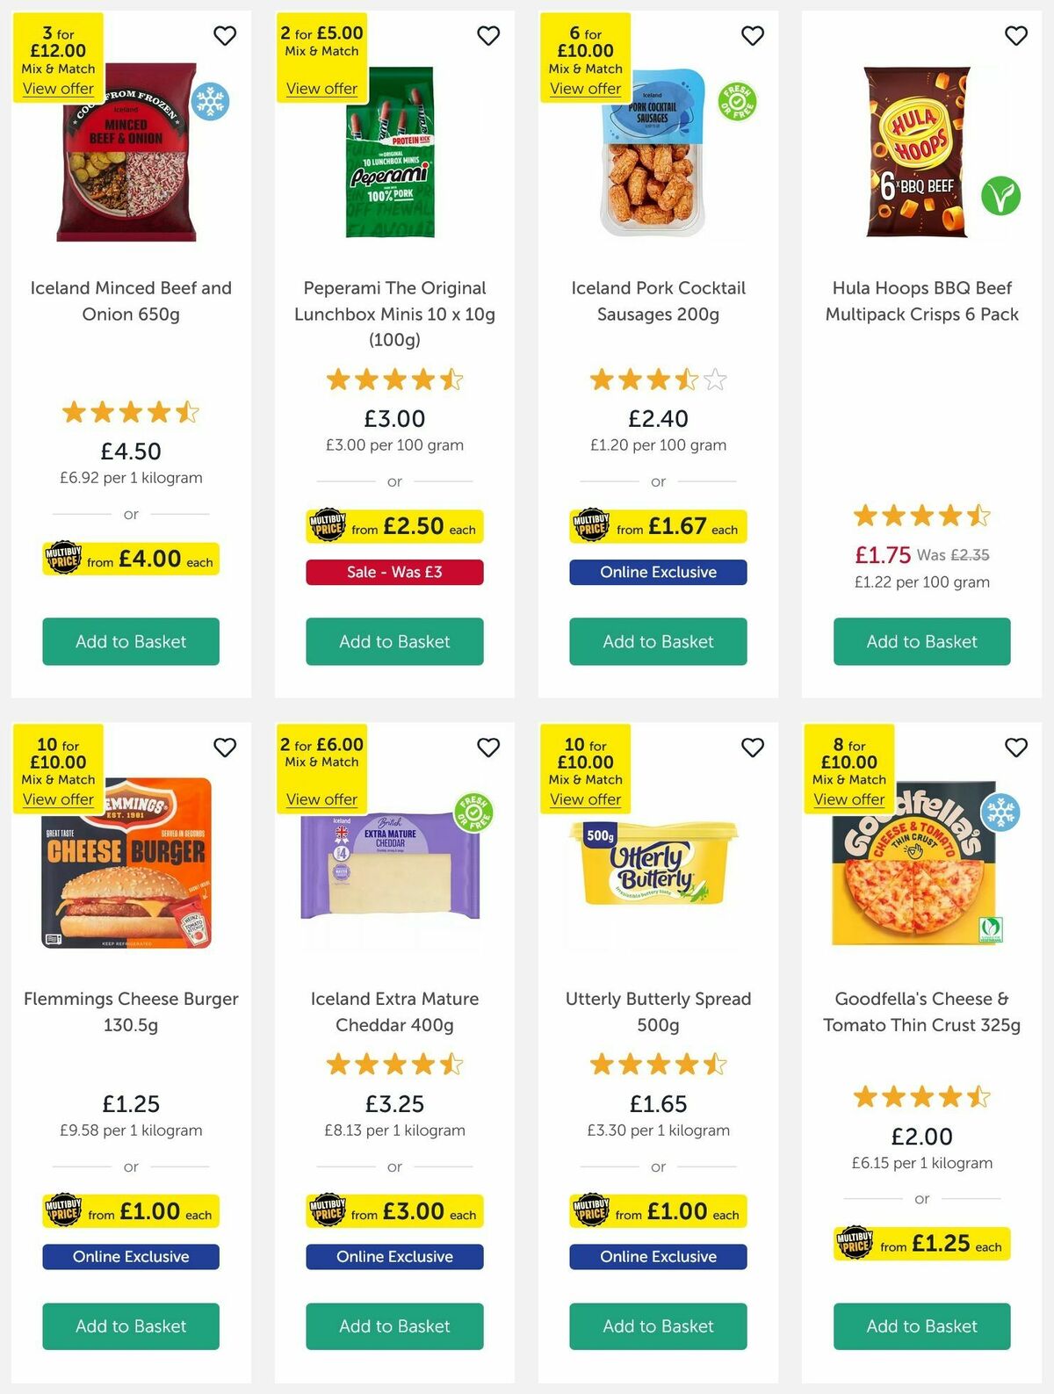The width and height of the screenshot is (1054, 1394).
Task: Click the heart icon on Hula Hoops crisps
Action: (x=1015, y=36)
